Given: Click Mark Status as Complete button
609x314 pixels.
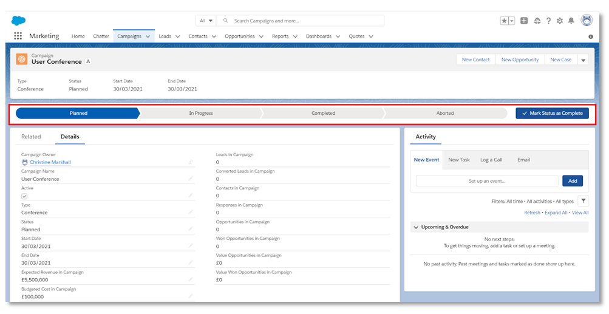Looking at the screenshot, I should coord(552,113).
